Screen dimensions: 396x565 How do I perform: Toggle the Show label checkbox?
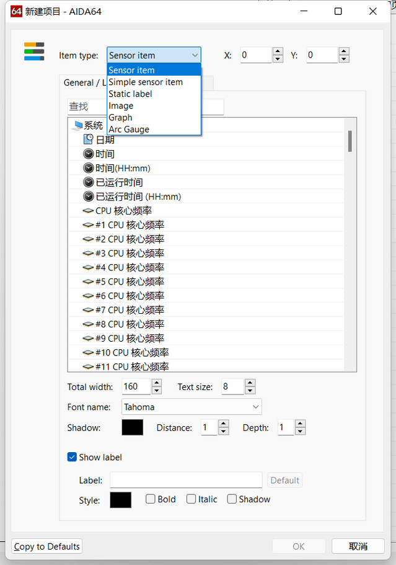click(x=72, y=457)
